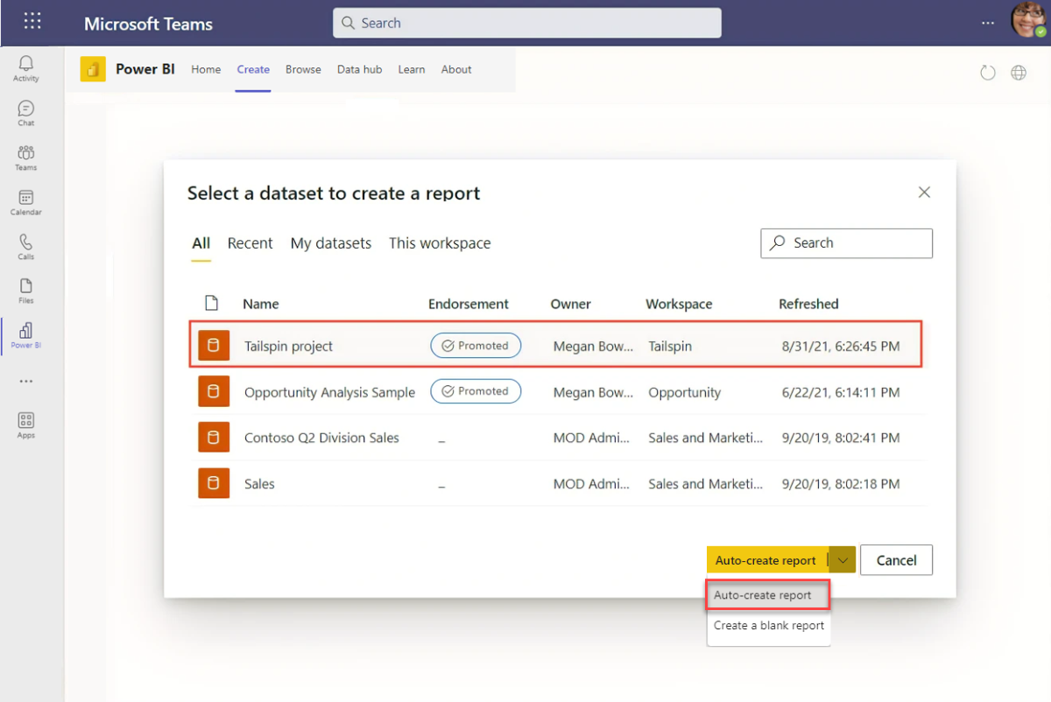The image size is (1051, 702).
Task: Click refreshed time 8/31/21, 6:26:45 PM
Action: click(x=841, y=346)
